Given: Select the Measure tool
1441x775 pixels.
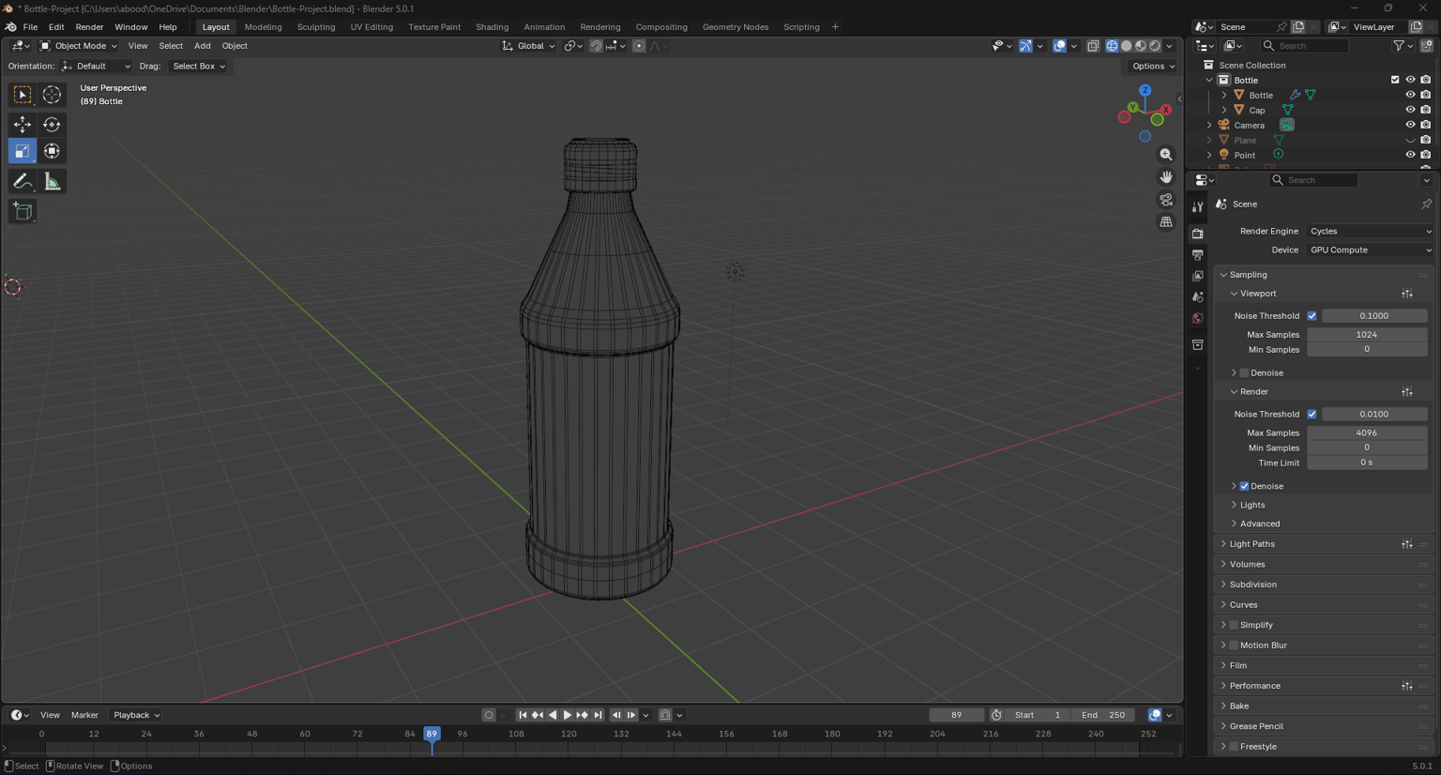Looking at the screenshot, I should coord(52,181).
